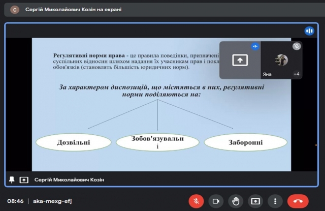
Task: Open the three-dot more options menu
Action: 275,201
